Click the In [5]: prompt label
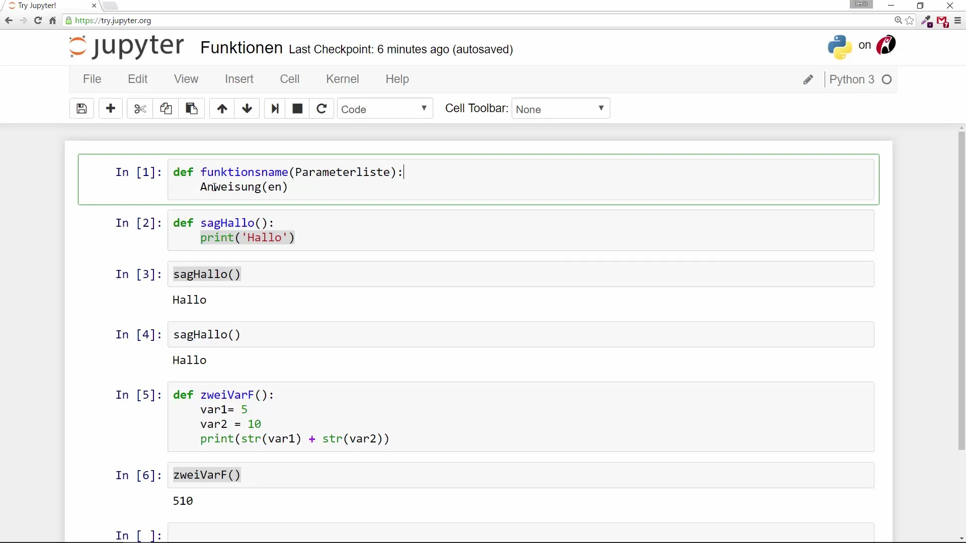 (x=138, y=395)
